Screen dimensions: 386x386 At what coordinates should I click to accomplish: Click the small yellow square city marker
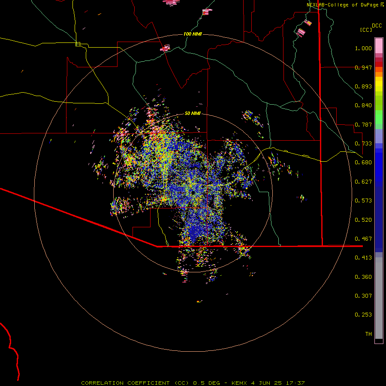click(78, 44)
